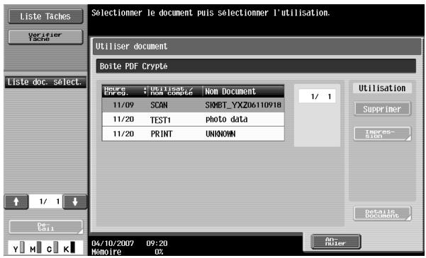Open Détails Document button

(x=382, y=213)
